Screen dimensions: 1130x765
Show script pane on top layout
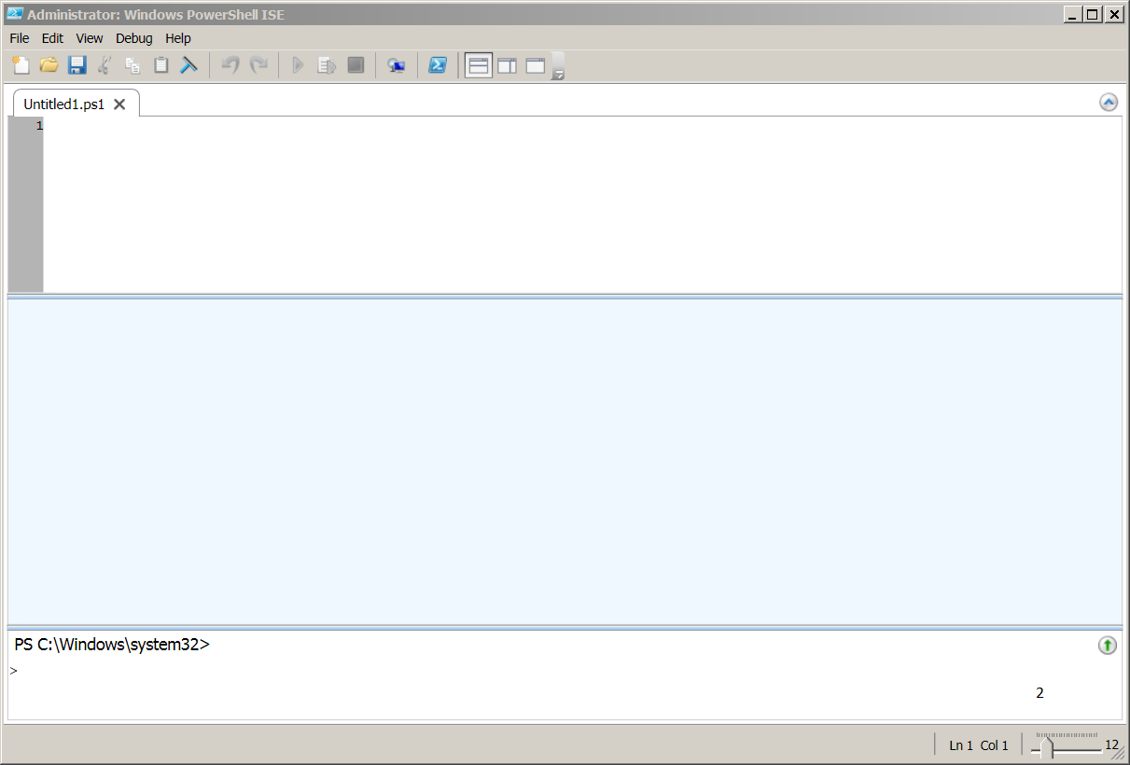click(479, 65)
